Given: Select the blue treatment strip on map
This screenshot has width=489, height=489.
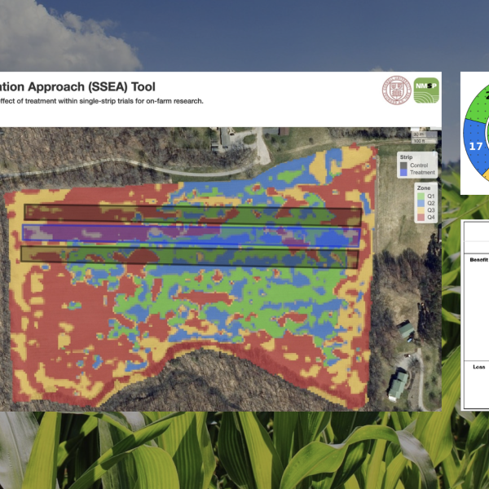Looking at the screenshot, I should 192,236.
